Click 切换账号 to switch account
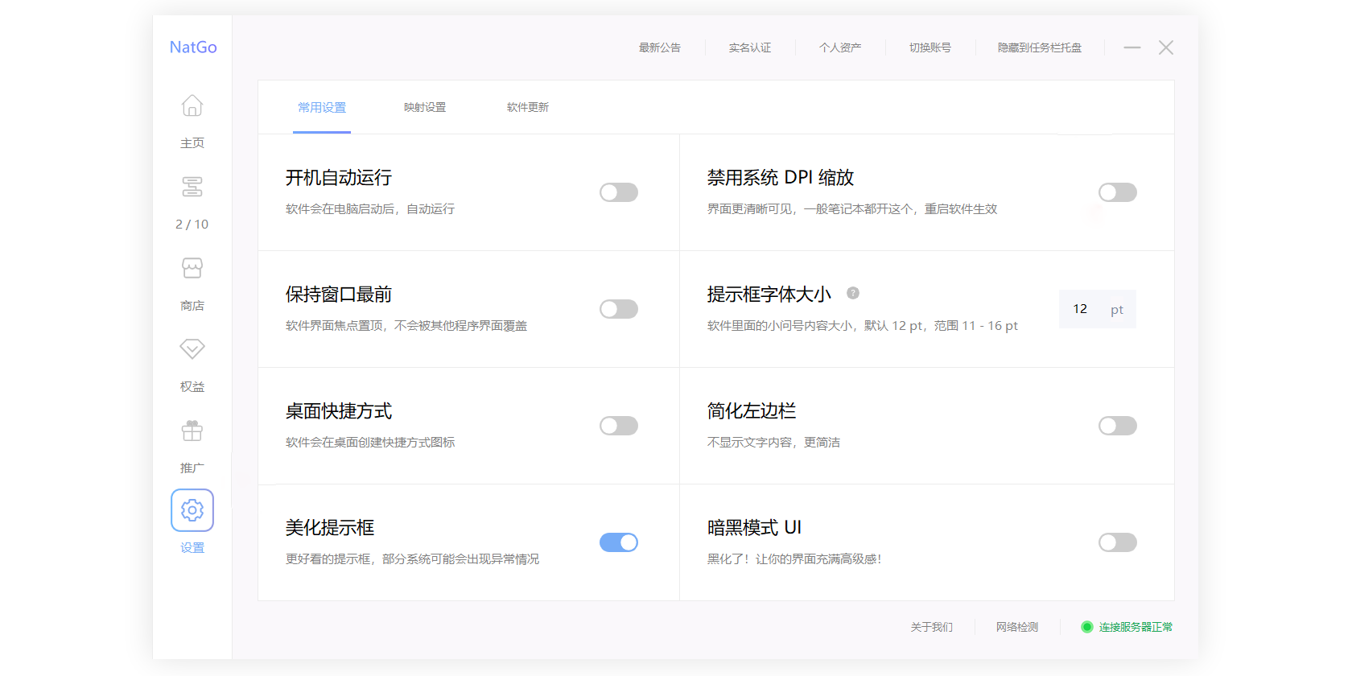1352x676 pixels. pos(930,48)
